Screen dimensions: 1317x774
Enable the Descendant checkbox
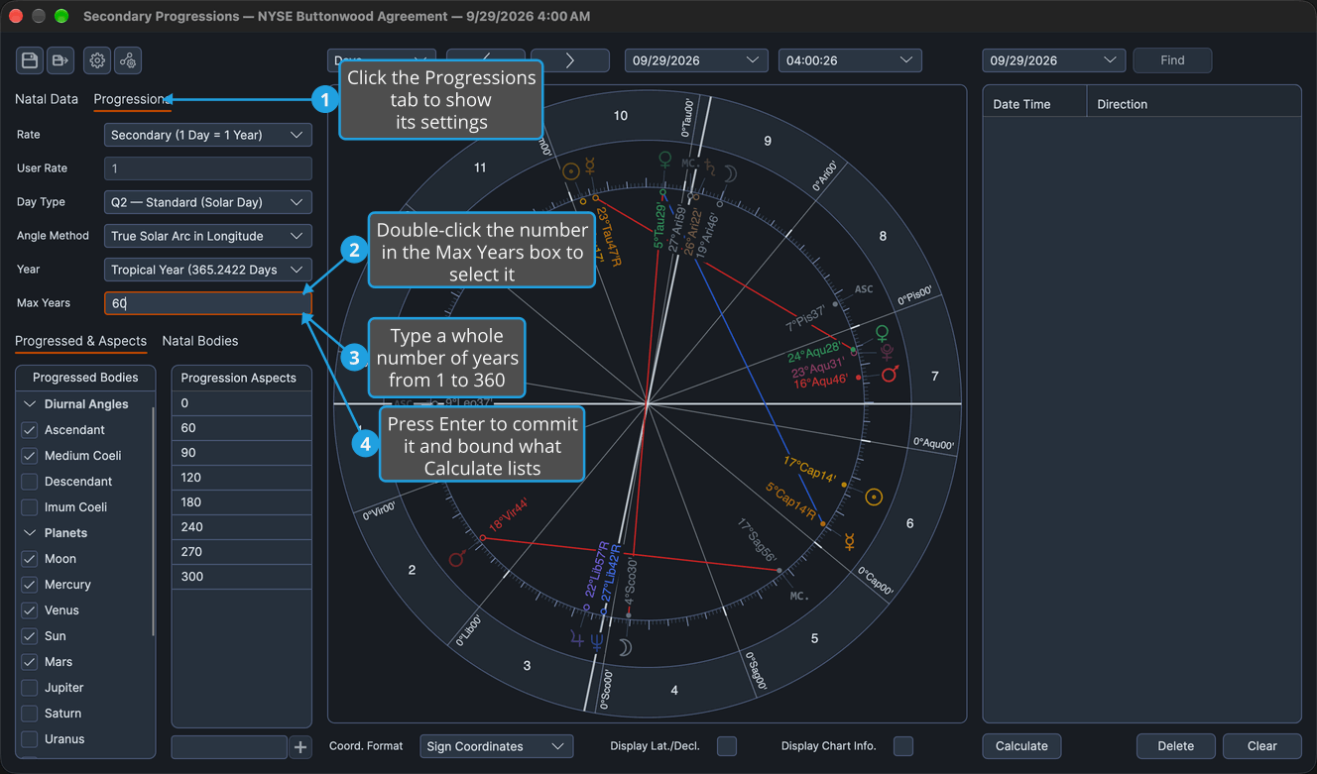pos(30,482)
